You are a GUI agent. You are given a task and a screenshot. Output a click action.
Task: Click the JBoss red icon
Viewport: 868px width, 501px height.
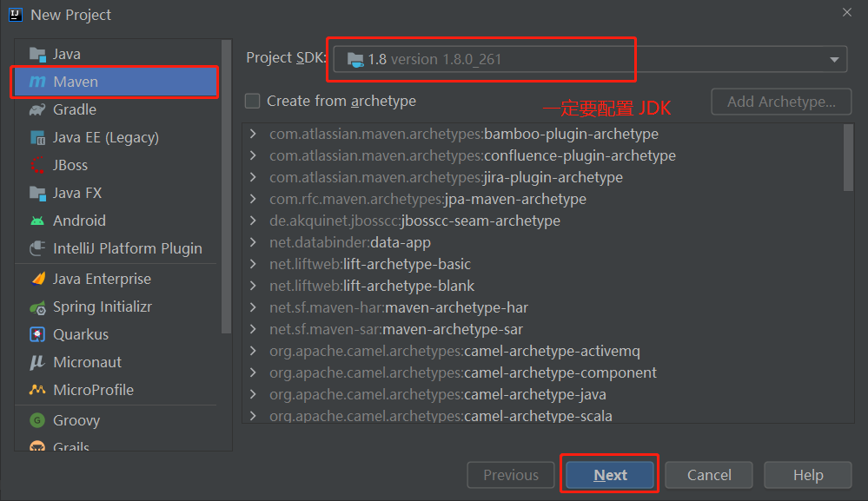coord(37,165)
